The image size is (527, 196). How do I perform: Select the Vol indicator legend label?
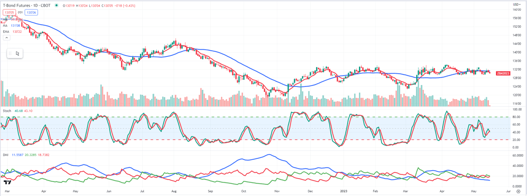click(5, 19)
